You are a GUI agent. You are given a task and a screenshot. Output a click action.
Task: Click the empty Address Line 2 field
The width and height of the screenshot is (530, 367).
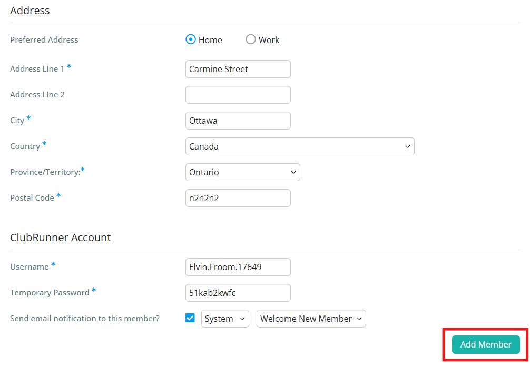point(238,95)
